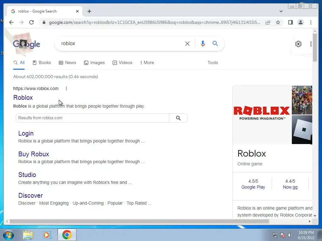Open options dots next to roblox.com URL

click(x=66, y=88)
